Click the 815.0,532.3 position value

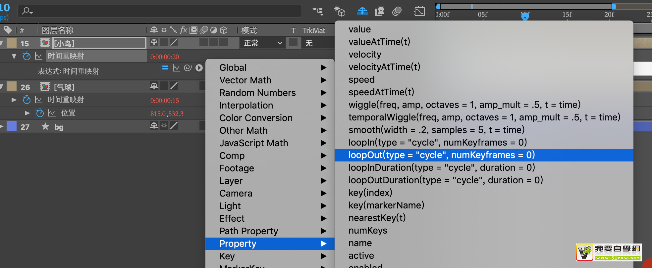coord(167,114)
